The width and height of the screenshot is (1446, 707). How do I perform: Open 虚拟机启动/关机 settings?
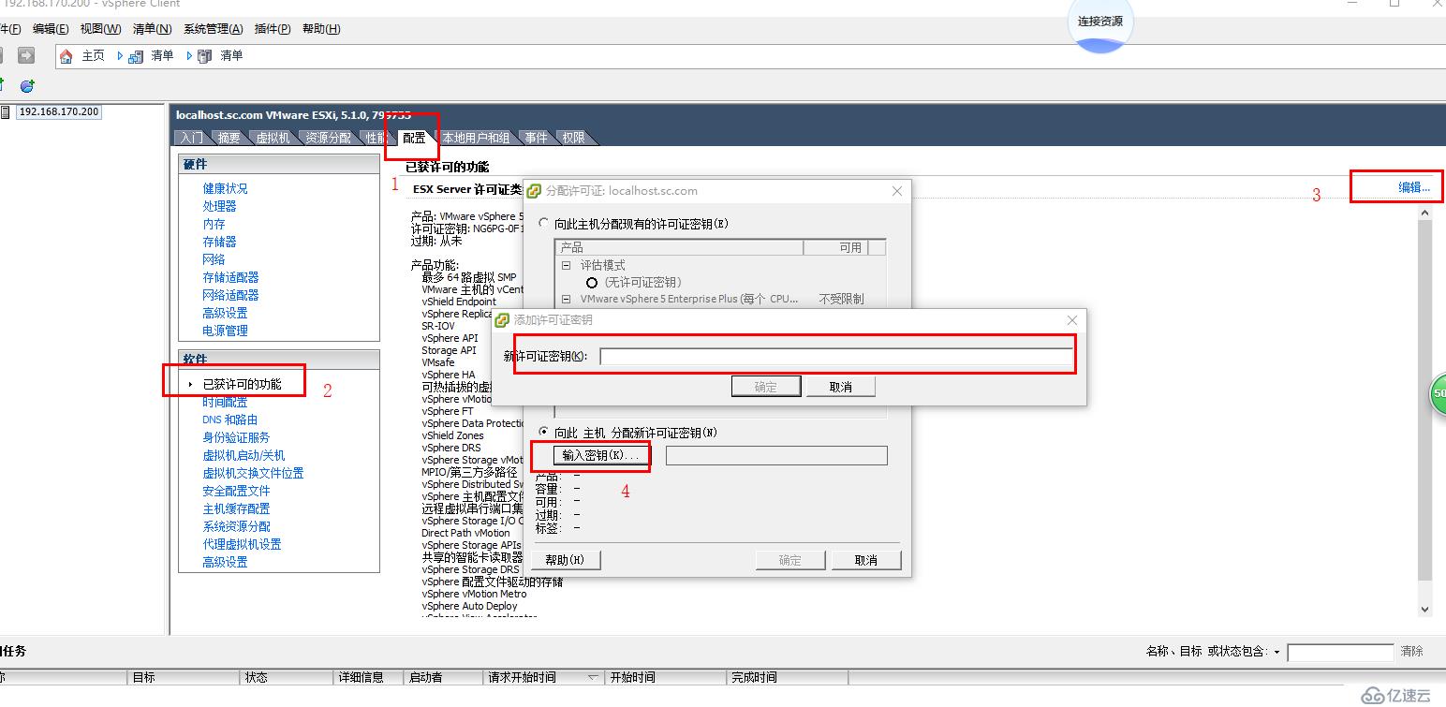pyautogui.click(x=244, y=455)
